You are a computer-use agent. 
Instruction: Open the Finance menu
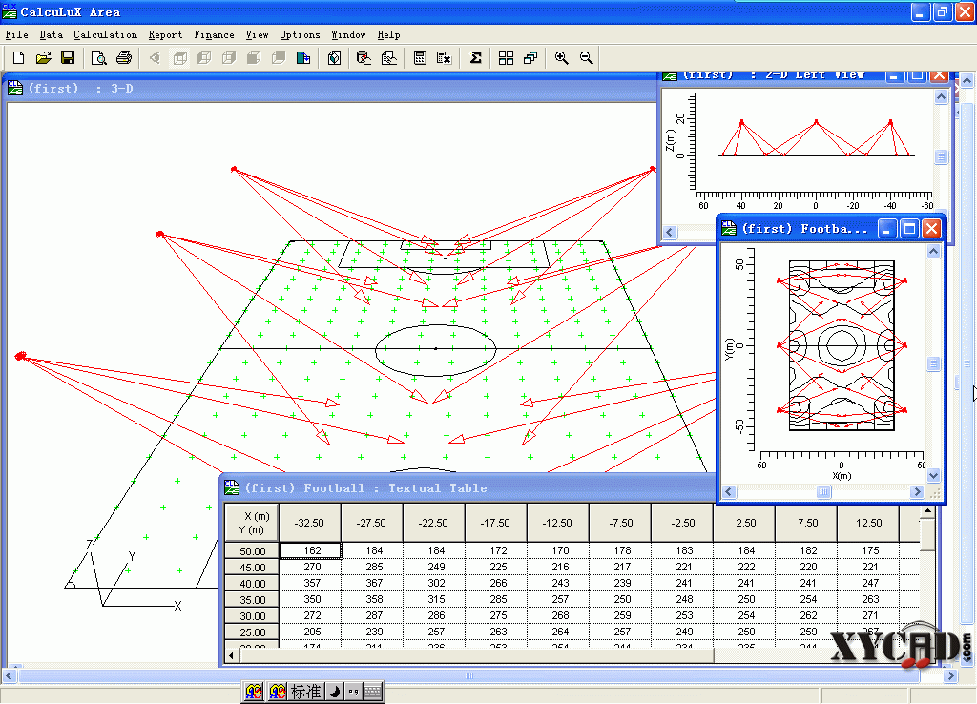tap(214, 35)
